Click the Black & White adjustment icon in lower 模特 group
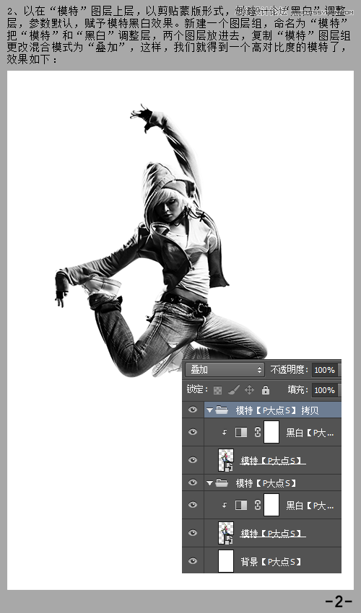Viewport: 361px width, 613px height. click(x=241, y=505)
